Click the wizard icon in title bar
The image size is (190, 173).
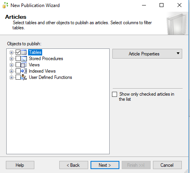pos(5,5)
